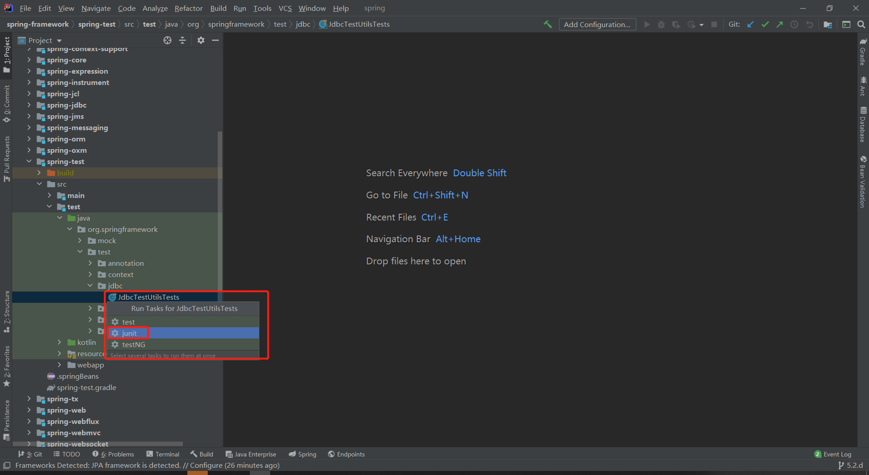Open the Navigate menu
869x475 pixels.
click(x=96, y=8)
